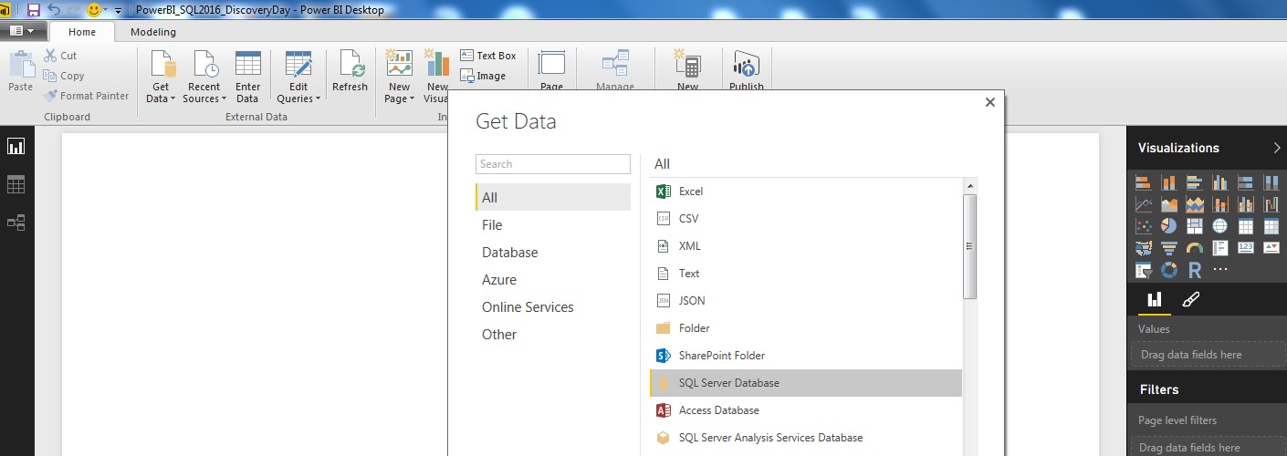The image size is (1287, 456).
Task: Choose XML as data source
Action: (806, 246)
